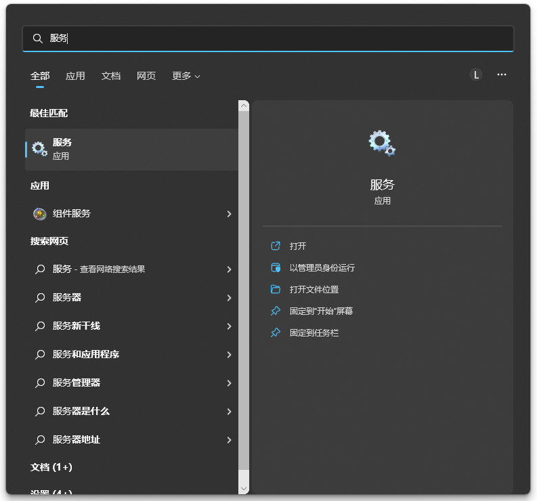Click the 打开 open icon
This screenshot has height=501, width=537.
(276, 246)
